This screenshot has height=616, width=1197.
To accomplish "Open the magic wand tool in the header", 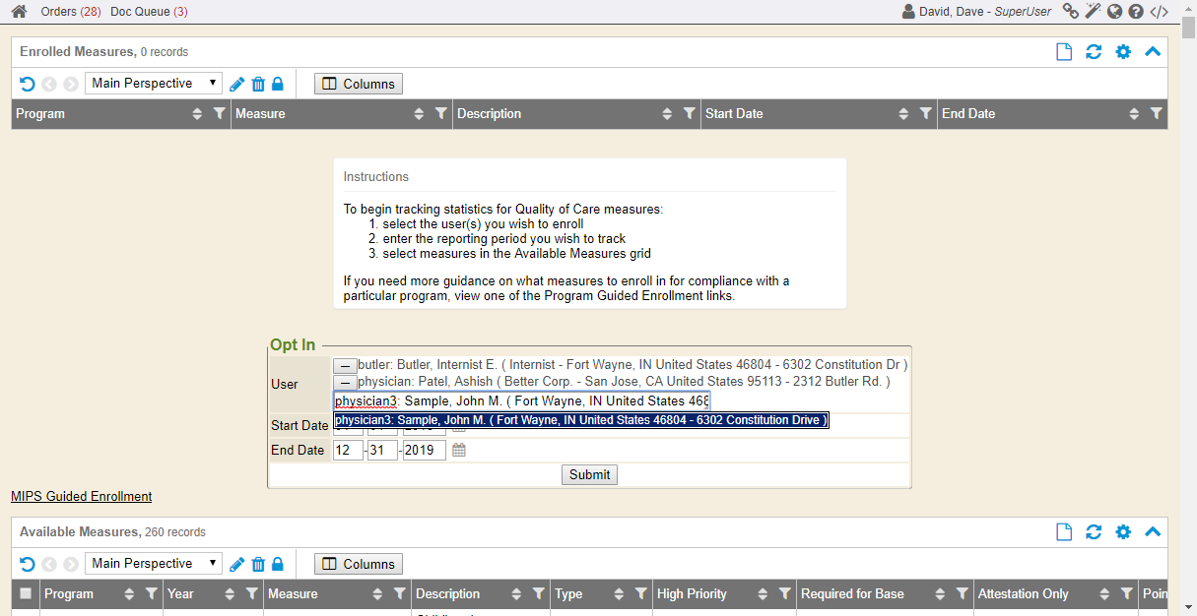I will (x=1093, y=12).
